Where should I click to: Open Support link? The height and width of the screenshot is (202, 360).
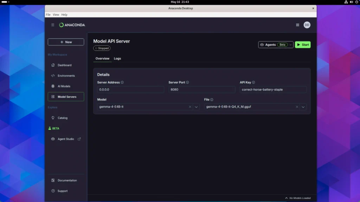click(x=66, y=191)
